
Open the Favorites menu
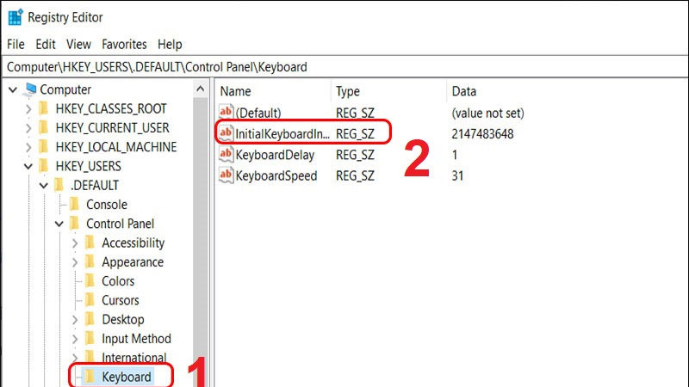124,44
